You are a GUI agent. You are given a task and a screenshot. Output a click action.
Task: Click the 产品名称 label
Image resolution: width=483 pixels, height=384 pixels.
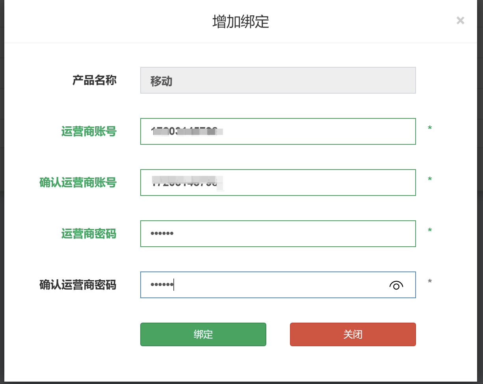pos(94,80)
